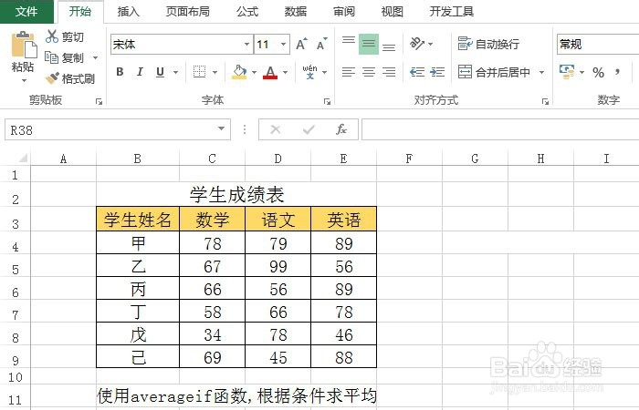Expand the Merge and Center dropdown arrow
The height and width of the screenshot is (410, 639).
click(x=541, y=72)
